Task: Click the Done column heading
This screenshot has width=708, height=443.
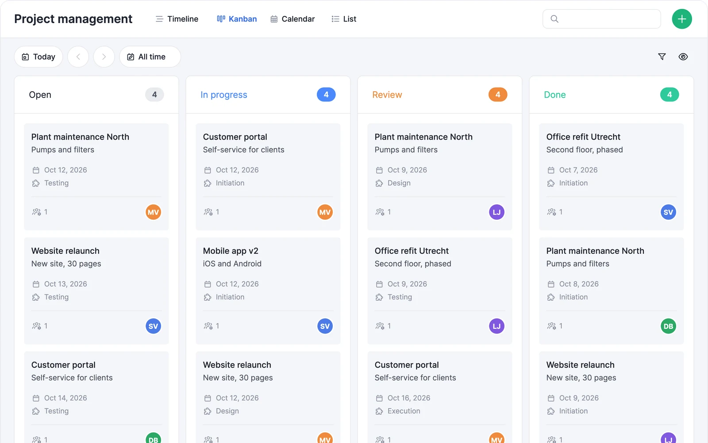Action: pyautogui.click(x=555, y=95)
